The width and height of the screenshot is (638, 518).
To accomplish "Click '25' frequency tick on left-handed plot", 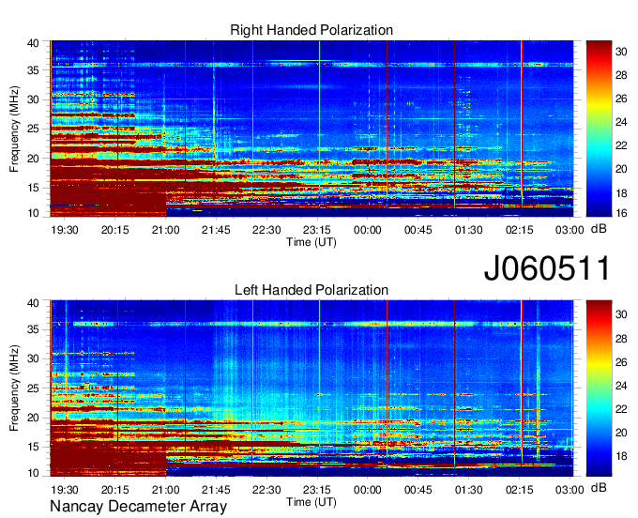I will pyautogui.click(x=33, y=388).
